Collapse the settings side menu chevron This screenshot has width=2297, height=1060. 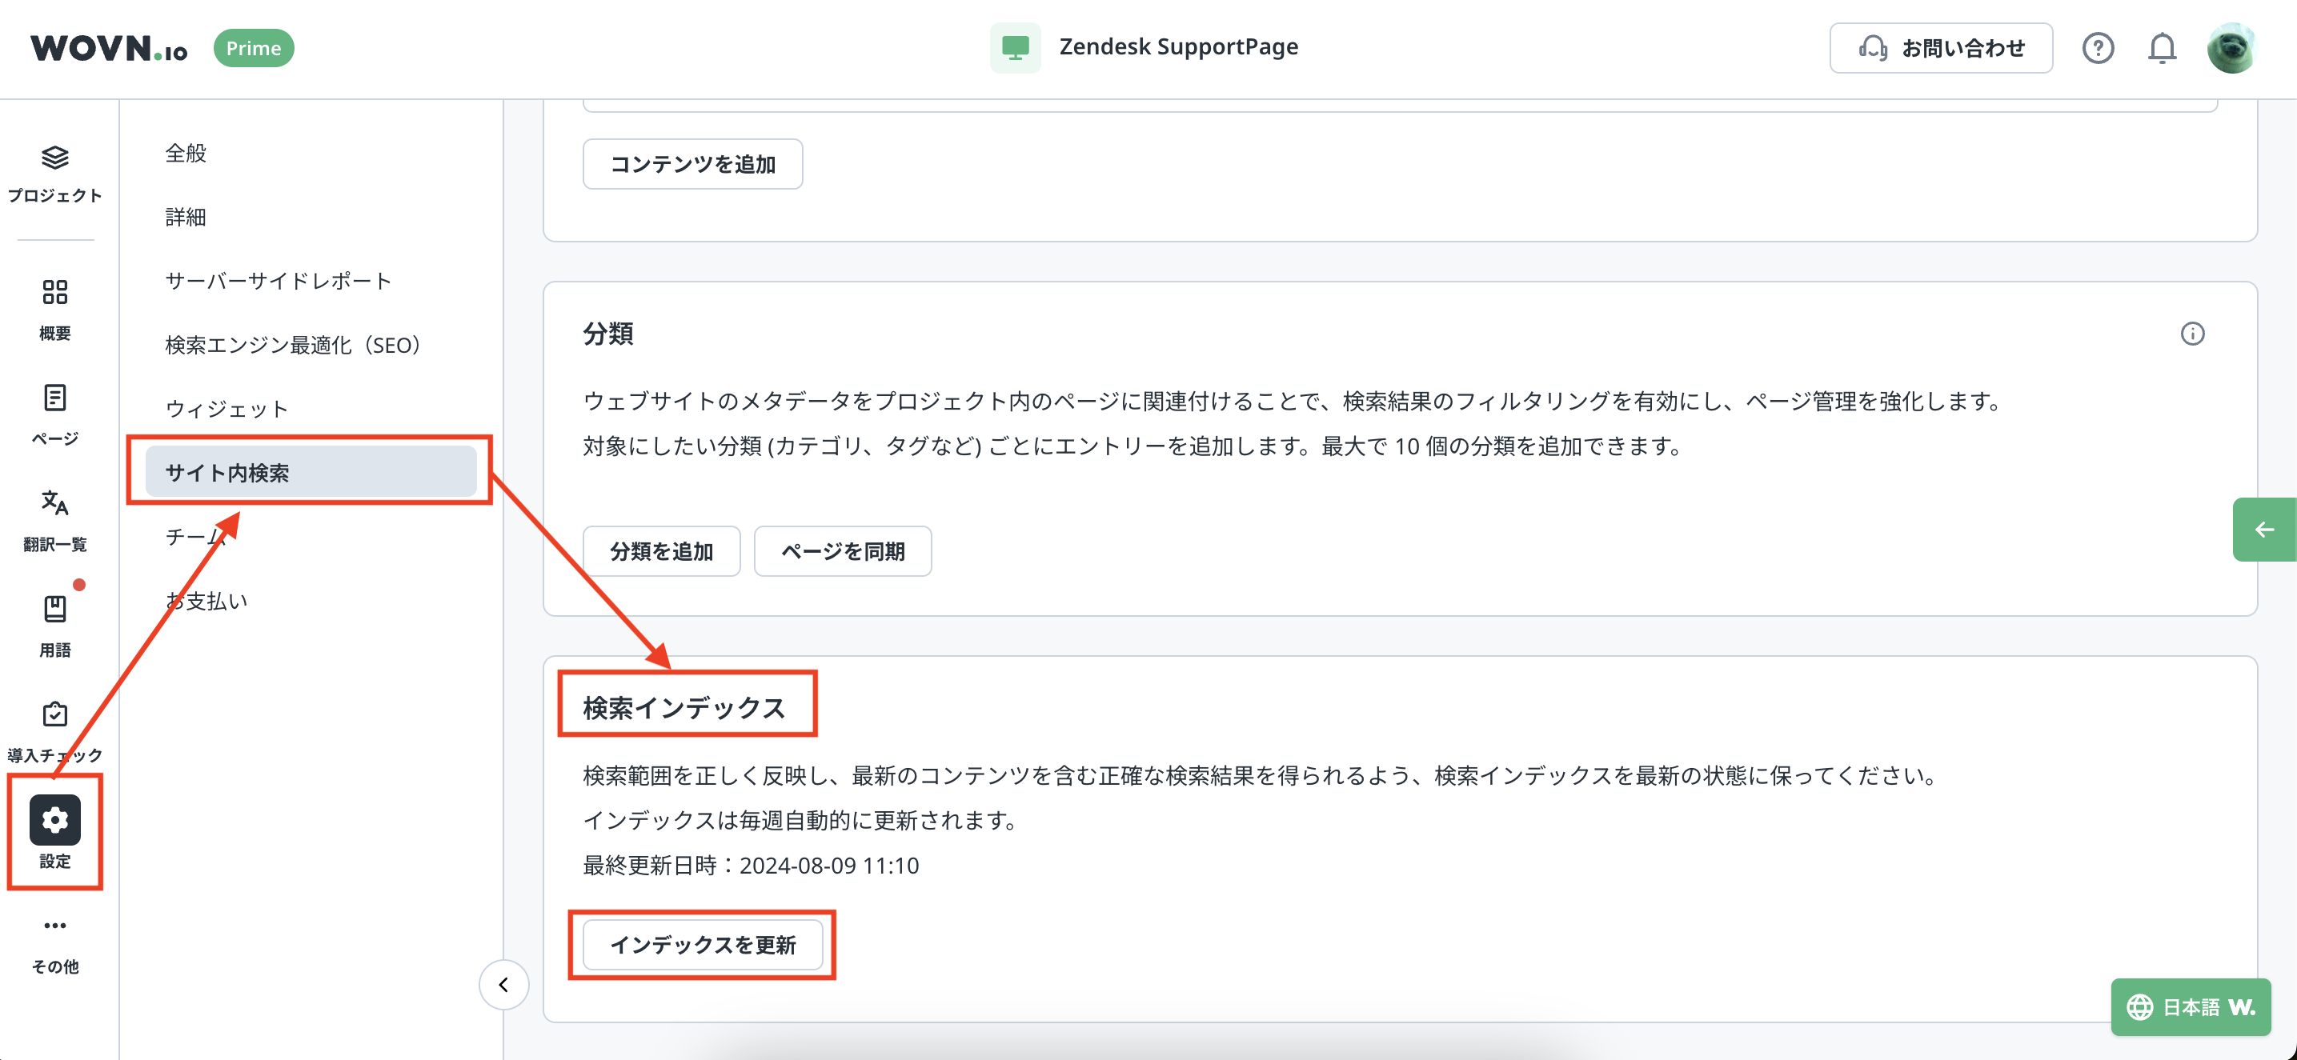coord(503,985)
